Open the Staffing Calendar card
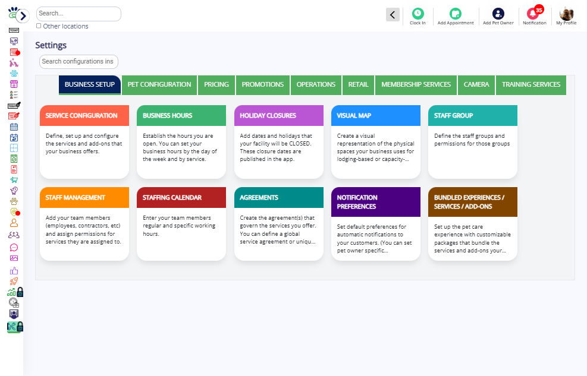 [x=181, y=223]
